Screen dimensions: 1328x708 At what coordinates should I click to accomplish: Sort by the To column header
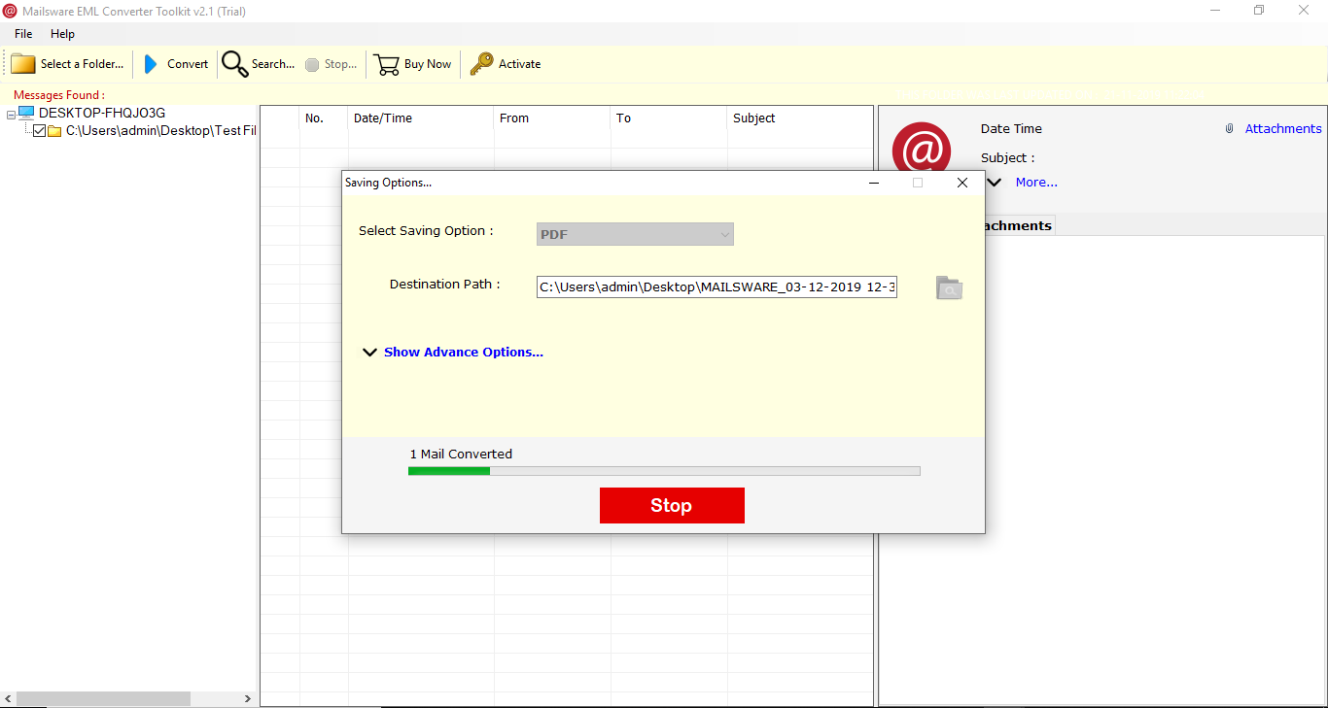click(x=669, y=118)
